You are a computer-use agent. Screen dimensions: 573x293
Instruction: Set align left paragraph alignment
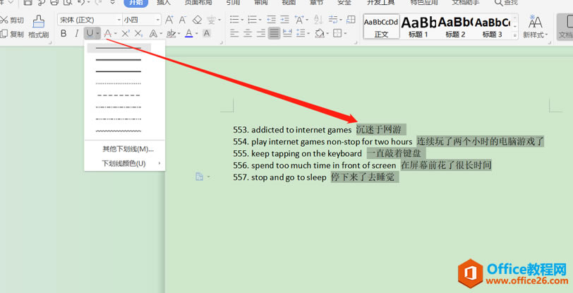click(234, 34)
